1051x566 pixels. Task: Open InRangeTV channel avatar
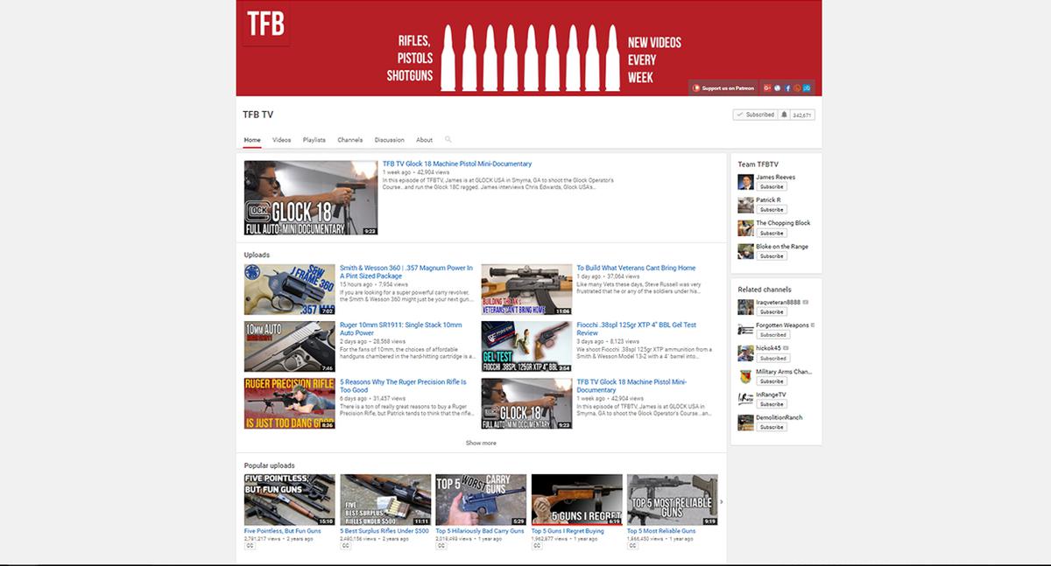745,399
